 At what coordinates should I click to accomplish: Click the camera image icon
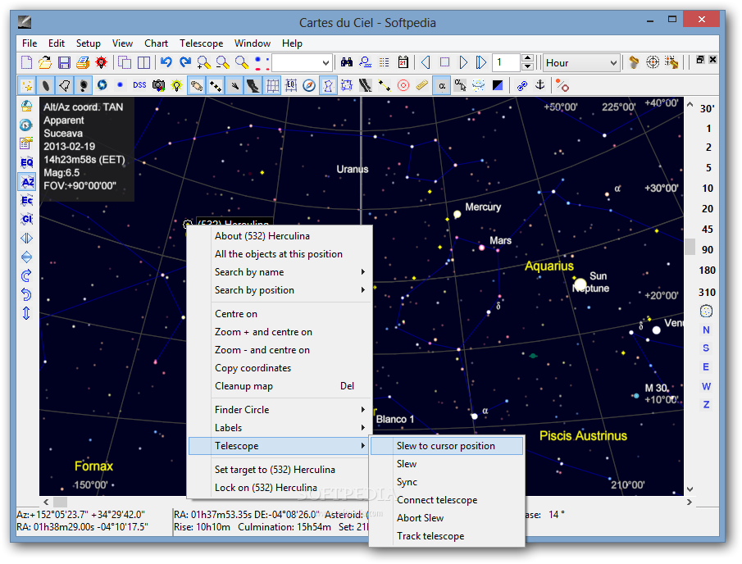point(158,85)
